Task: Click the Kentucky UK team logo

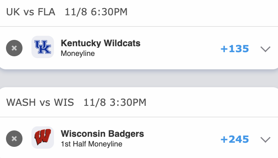Action: pos(43,47)
